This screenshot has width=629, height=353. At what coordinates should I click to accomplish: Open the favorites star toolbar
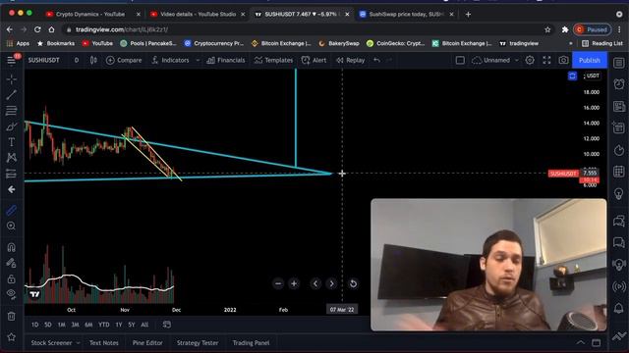[11, 337]
